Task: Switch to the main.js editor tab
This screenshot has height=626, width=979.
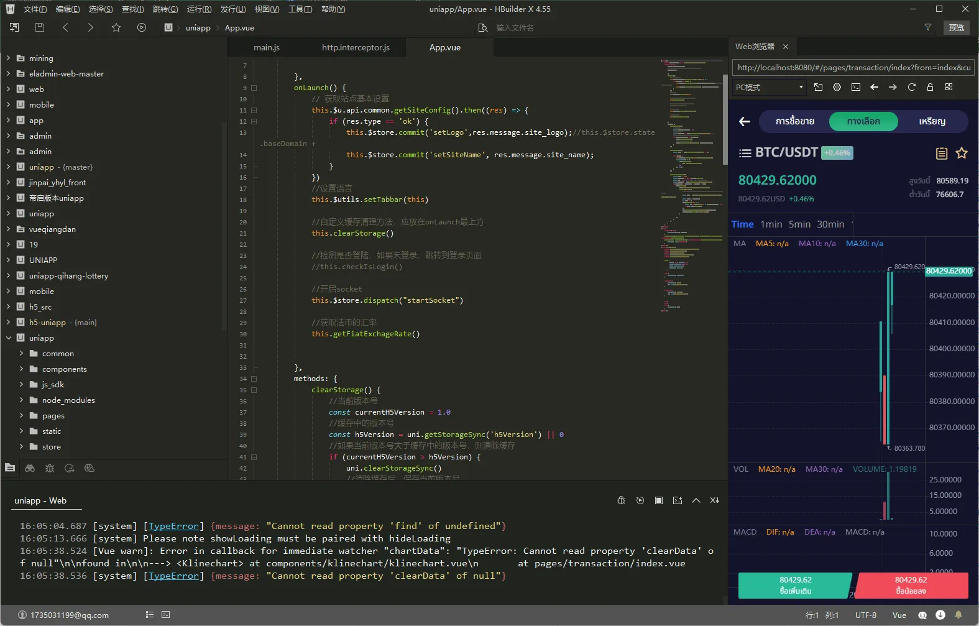Action: 267,47
